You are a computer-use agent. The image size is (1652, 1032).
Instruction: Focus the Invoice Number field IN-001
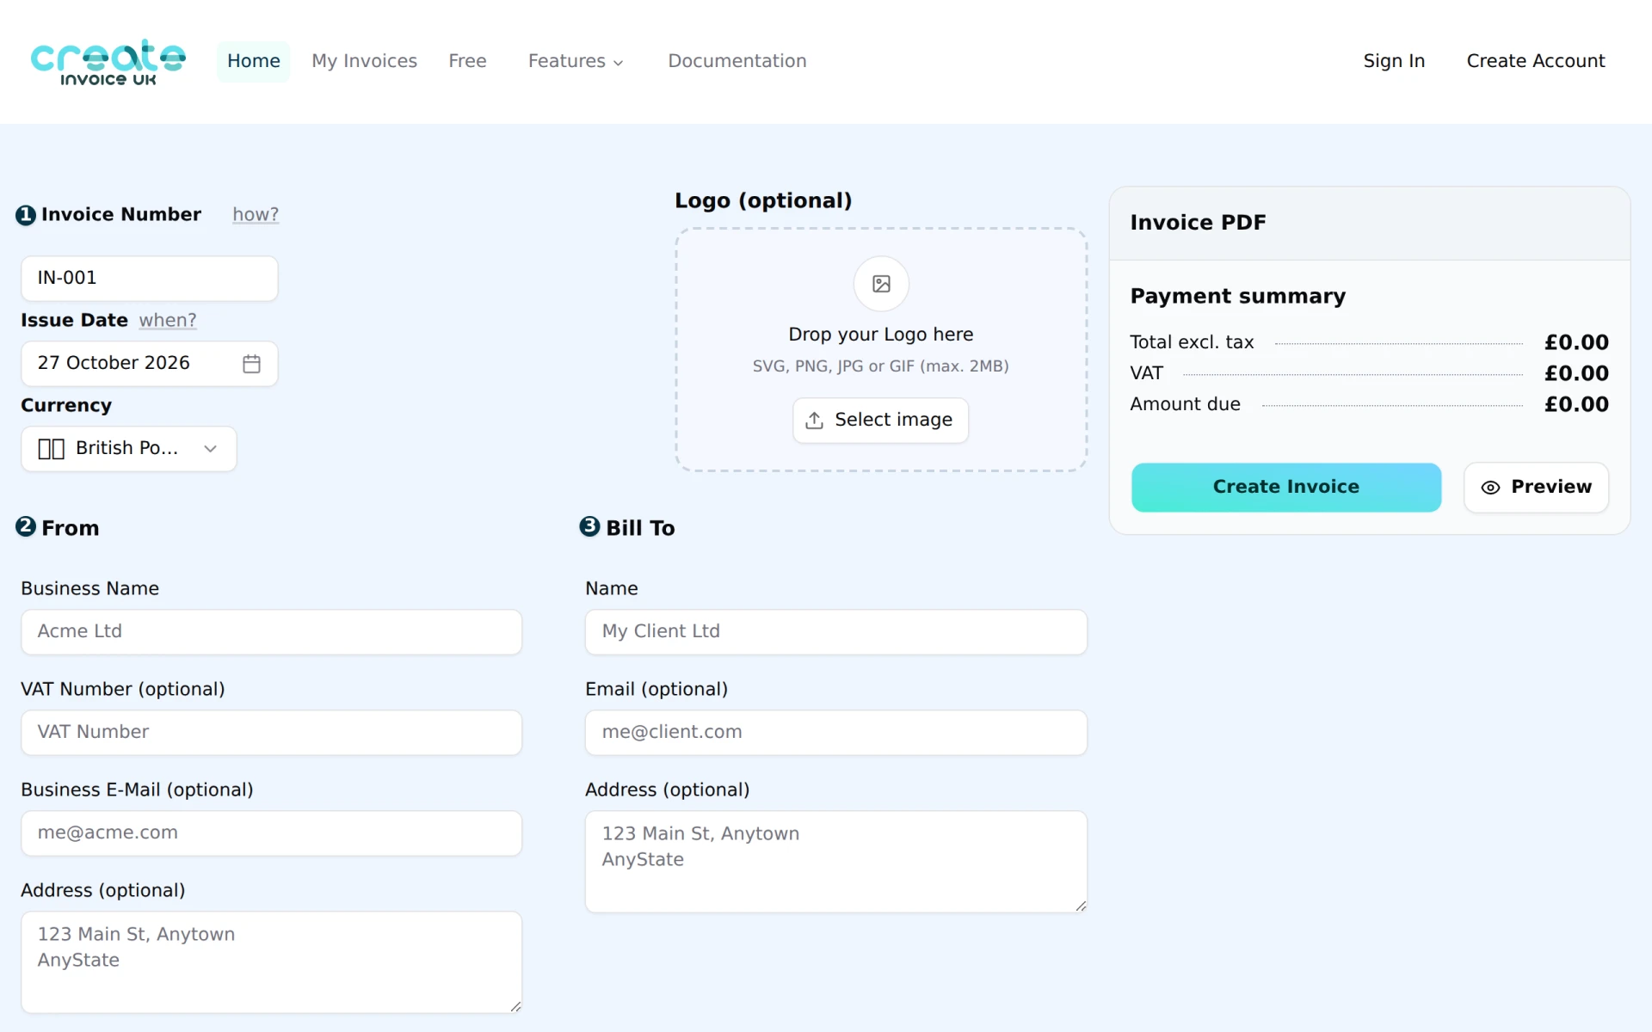pos(150,279)
